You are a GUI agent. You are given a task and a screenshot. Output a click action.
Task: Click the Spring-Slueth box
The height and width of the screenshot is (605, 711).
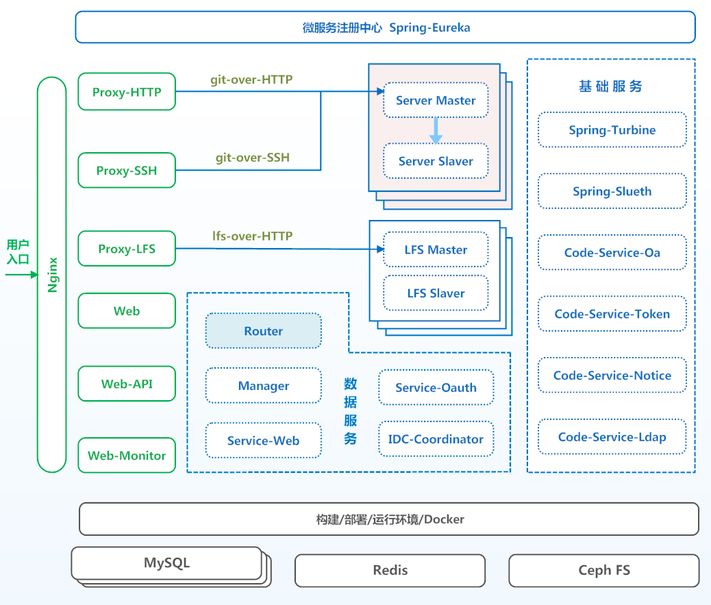pos(612,191)
